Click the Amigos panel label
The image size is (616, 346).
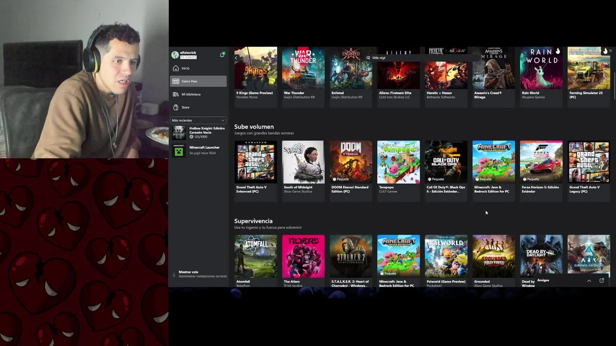coord(543,280)
